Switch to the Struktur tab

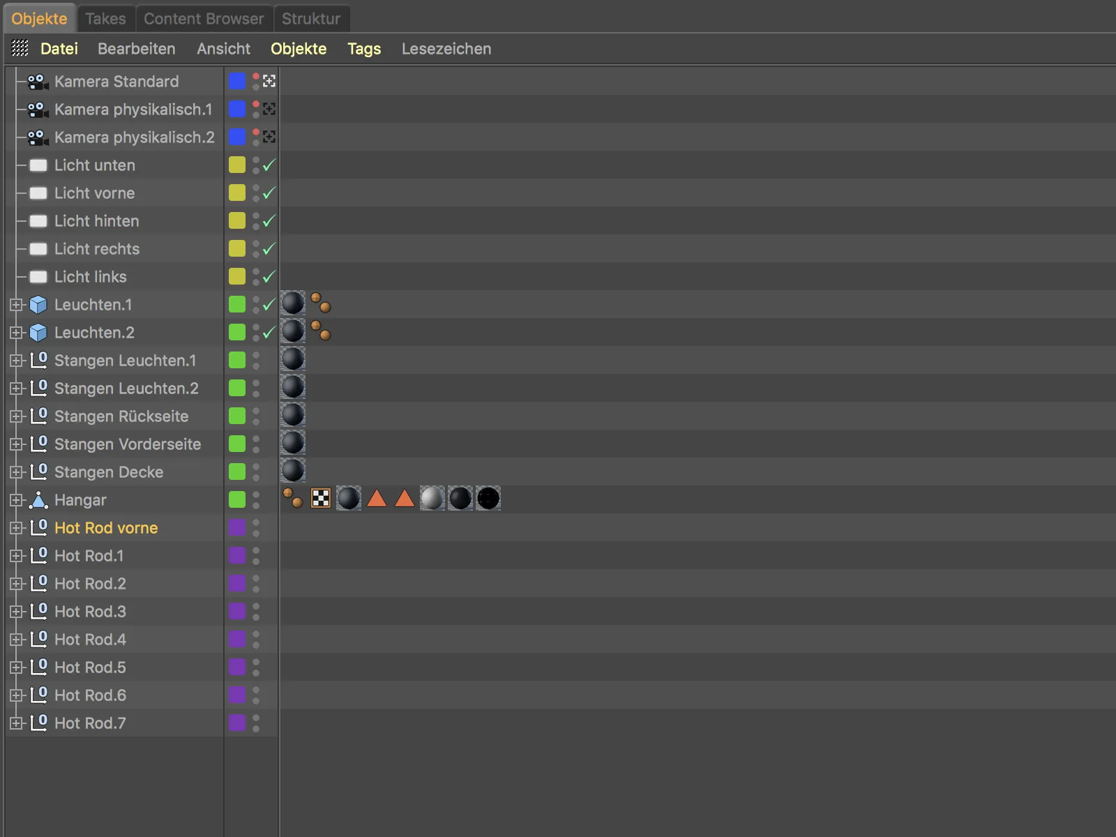point(311,19)
